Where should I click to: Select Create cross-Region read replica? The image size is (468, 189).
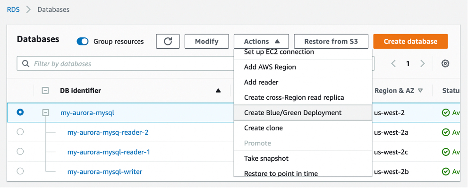click(303, 97)
